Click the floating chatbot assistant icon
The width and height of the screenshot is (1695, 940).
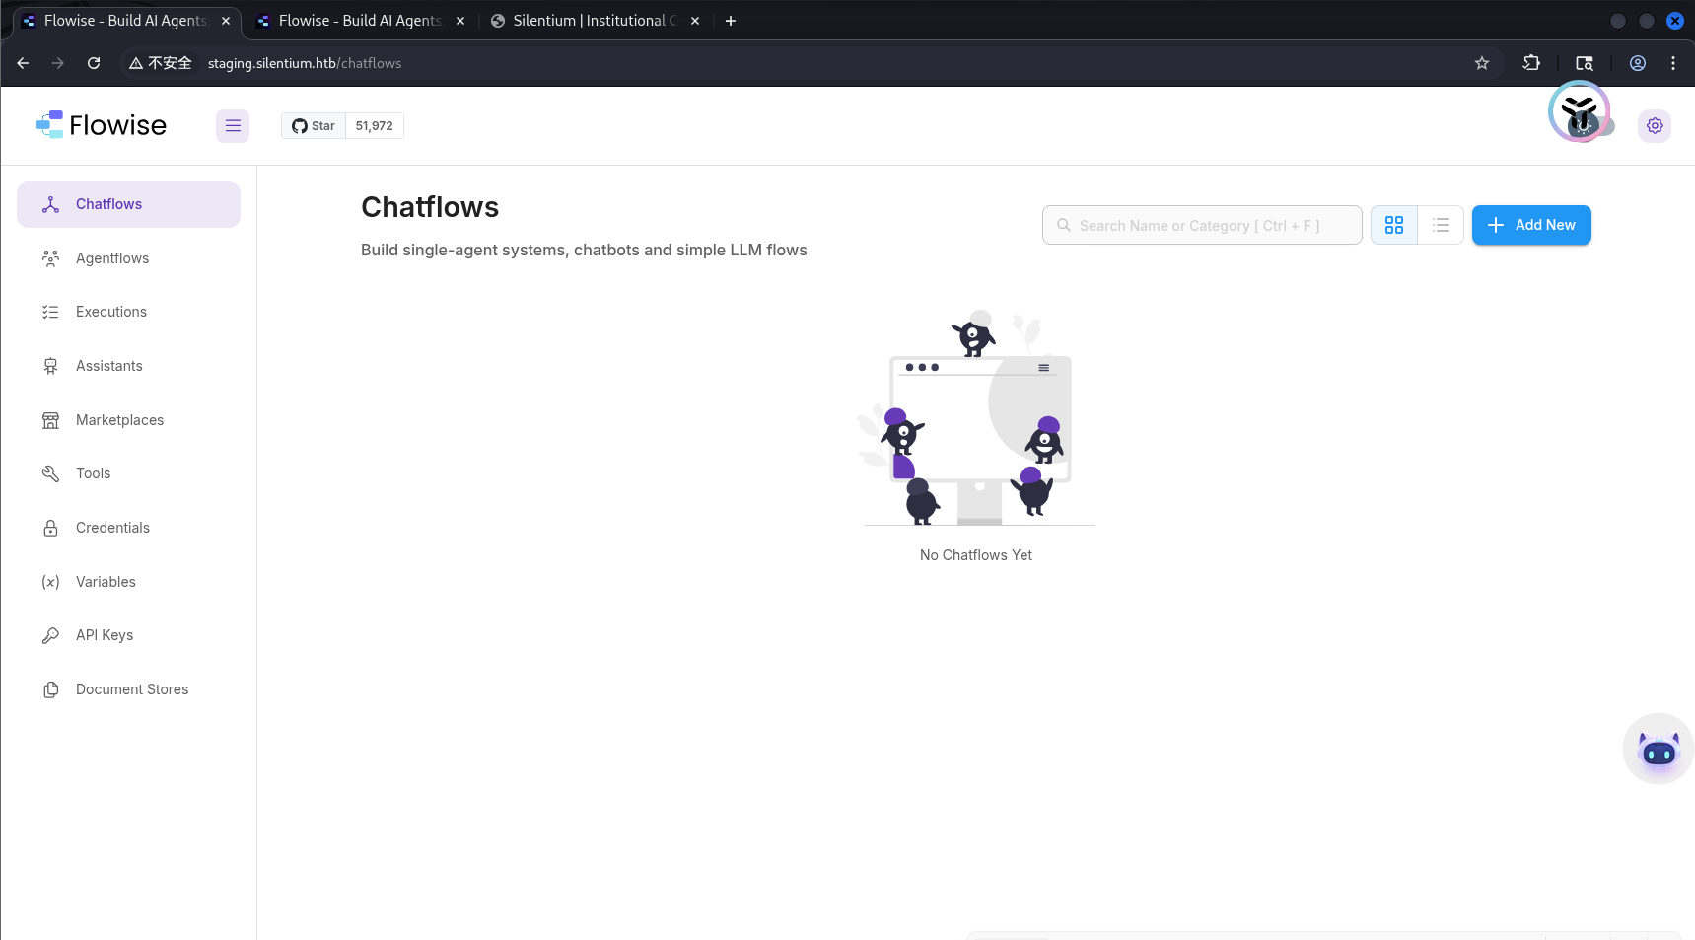pos(1658,750)
